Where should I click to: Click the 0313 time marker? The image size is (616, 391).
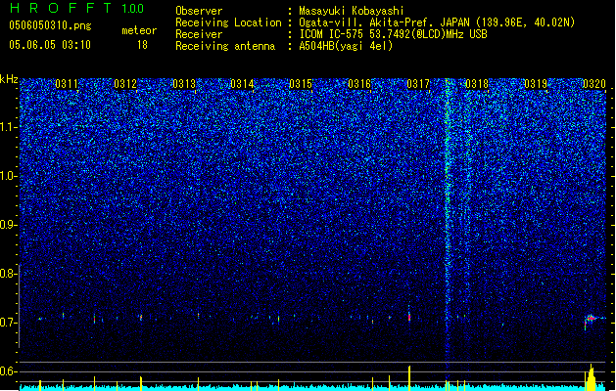[x=184, y=84]
